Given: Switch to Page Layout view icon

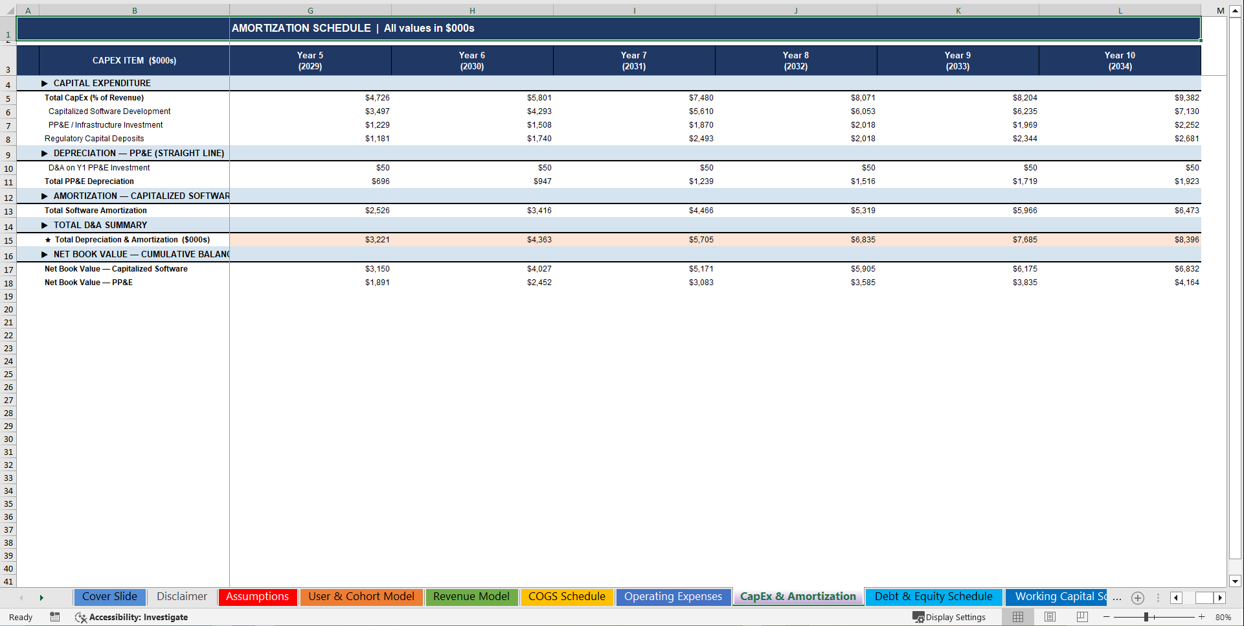Looking at the screenshot, I should (x=1050, y=617).
